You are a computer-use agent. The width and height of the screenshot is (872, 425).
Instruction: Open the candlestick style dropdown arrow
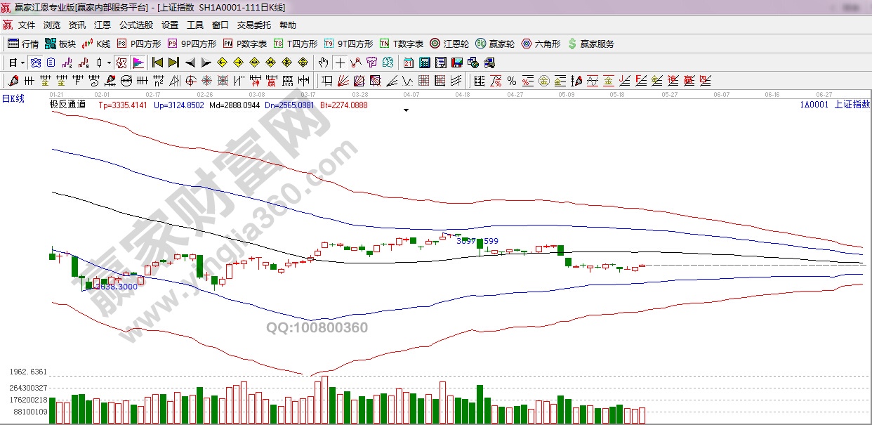[109, 63]
